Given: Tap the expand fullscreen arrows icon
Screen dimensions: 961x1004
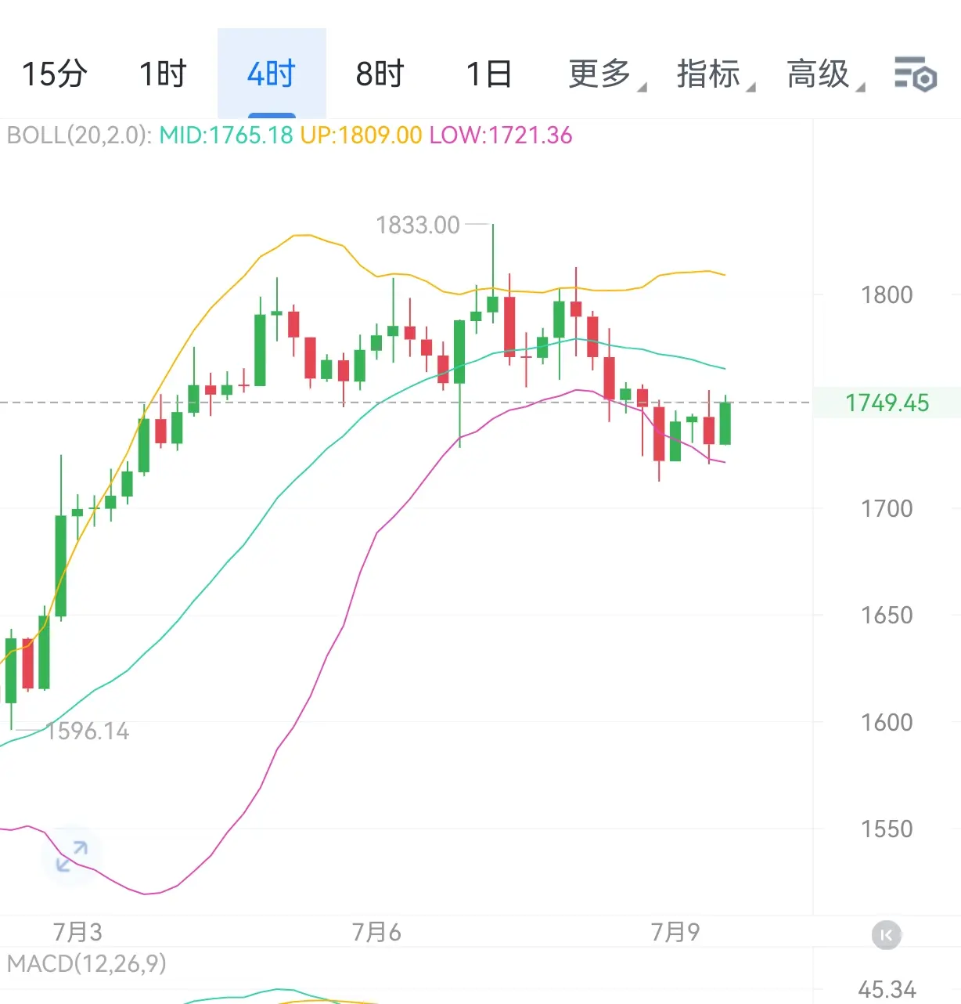Looking at the screenshot, I should pos(72,855).
